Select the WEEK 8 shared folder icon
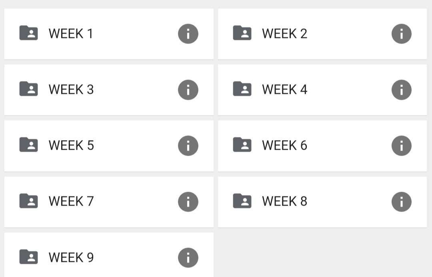This screenshot has height=277, width=432. pyautogui.click(x=242, y=201)
